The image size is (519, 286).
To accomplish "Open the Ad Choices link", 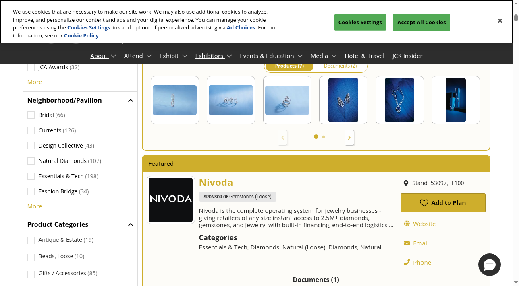I will coord(241,27).
